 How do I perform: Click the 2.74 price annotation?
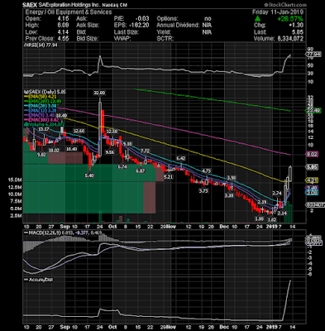[x=277, y=193]
